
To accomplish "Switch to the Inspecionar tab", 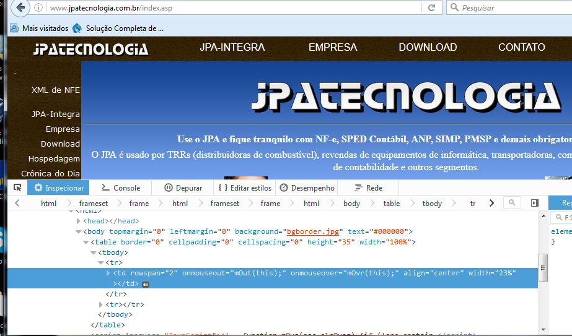I will [58, 187].
